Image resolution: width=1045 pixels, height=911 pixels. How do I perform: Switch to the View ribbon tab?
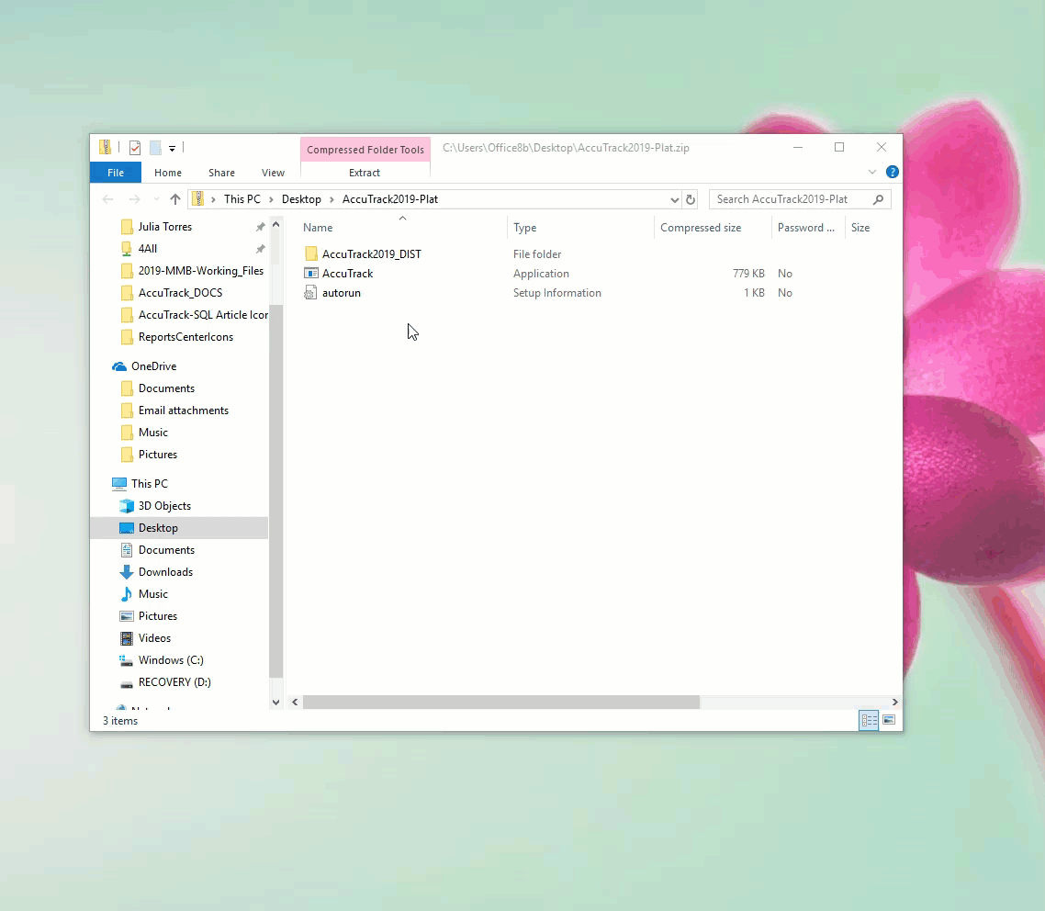pos(273,173)
